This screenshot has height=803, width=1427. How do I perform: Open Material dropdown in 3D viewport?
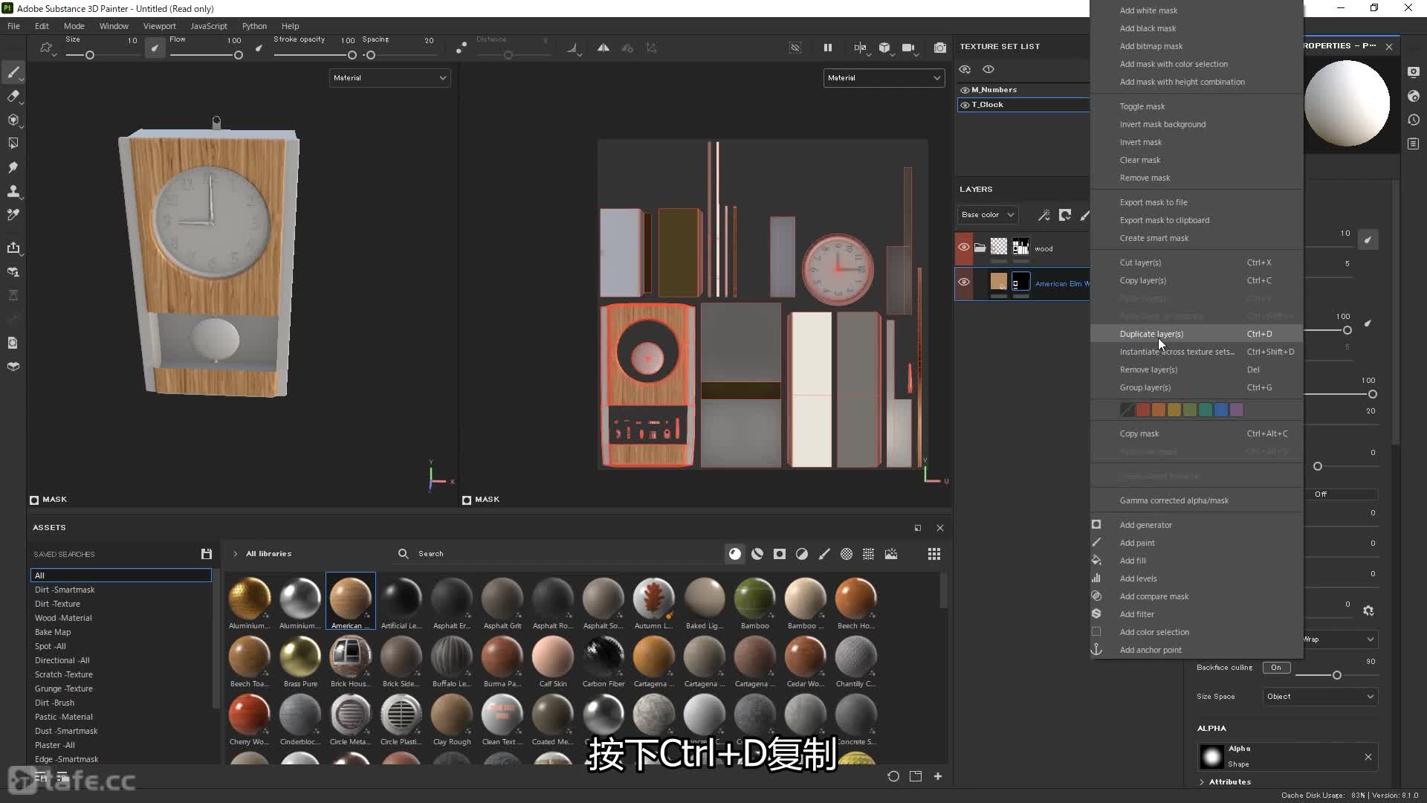[x=390, y=77]
